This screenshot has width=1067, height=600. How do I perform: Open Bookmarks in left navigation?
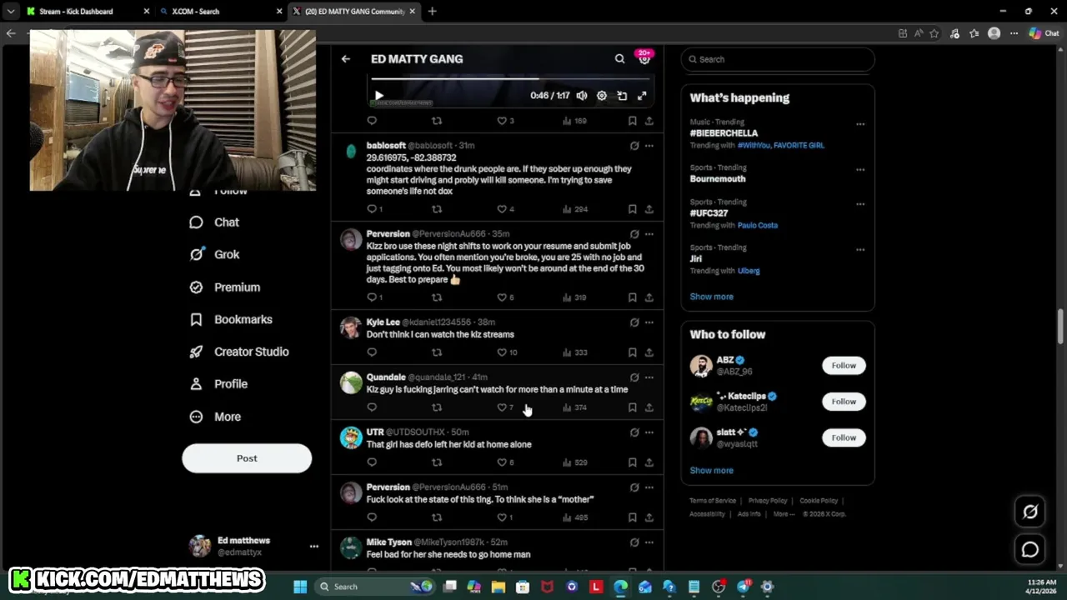(231, 320)
